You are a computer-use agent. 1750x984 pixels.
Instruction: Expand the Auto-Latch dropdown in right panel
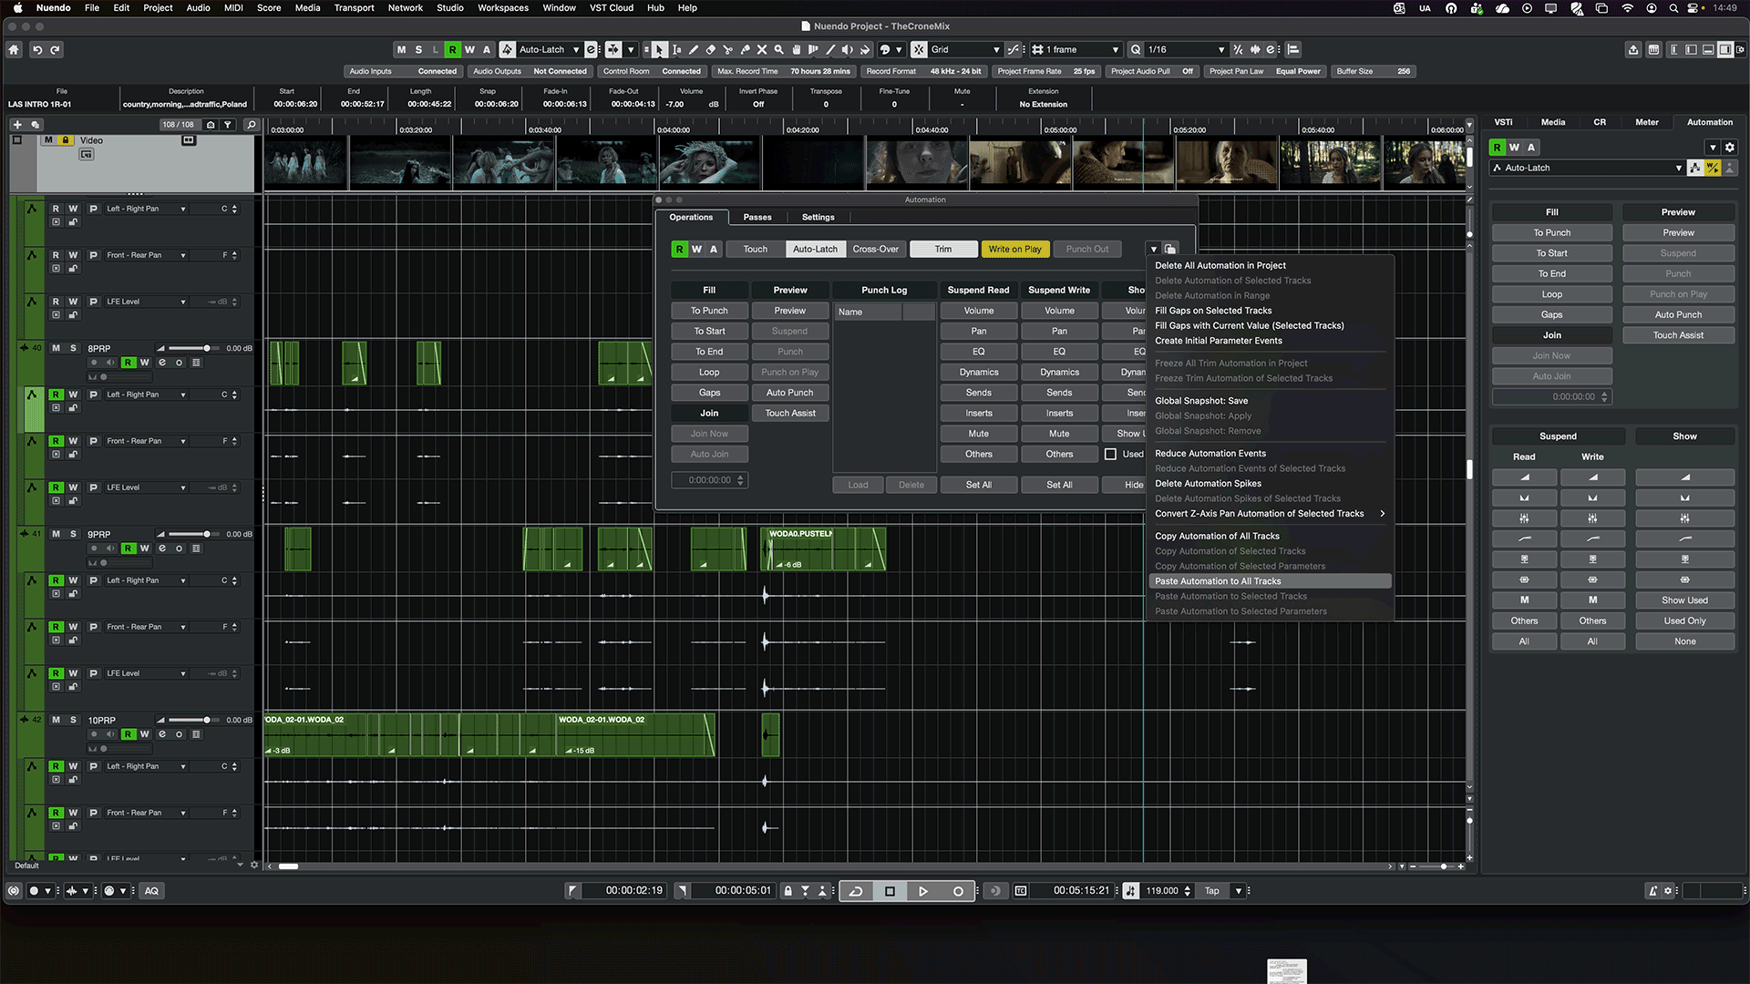[x=1678, y=168]
